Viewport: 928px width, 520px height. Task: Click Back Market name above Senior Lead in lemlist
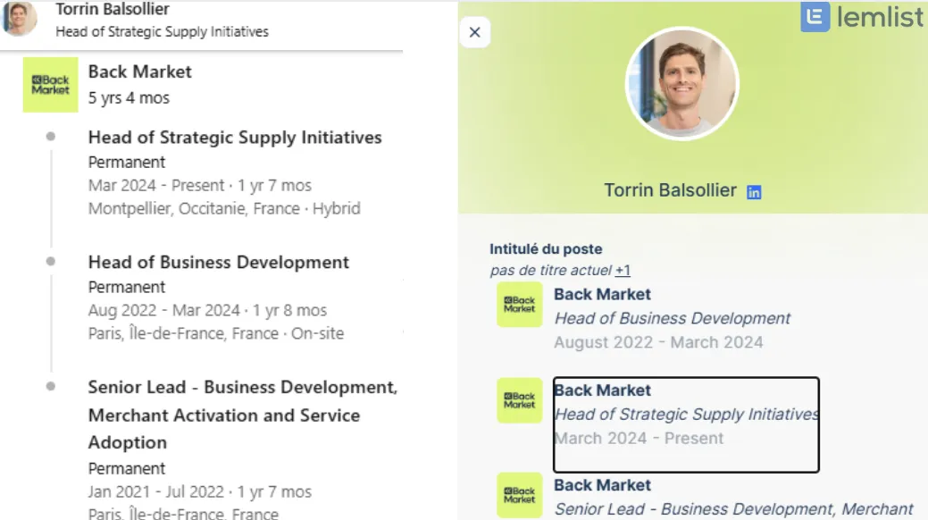pyautogui.click(x=602, y=485)
